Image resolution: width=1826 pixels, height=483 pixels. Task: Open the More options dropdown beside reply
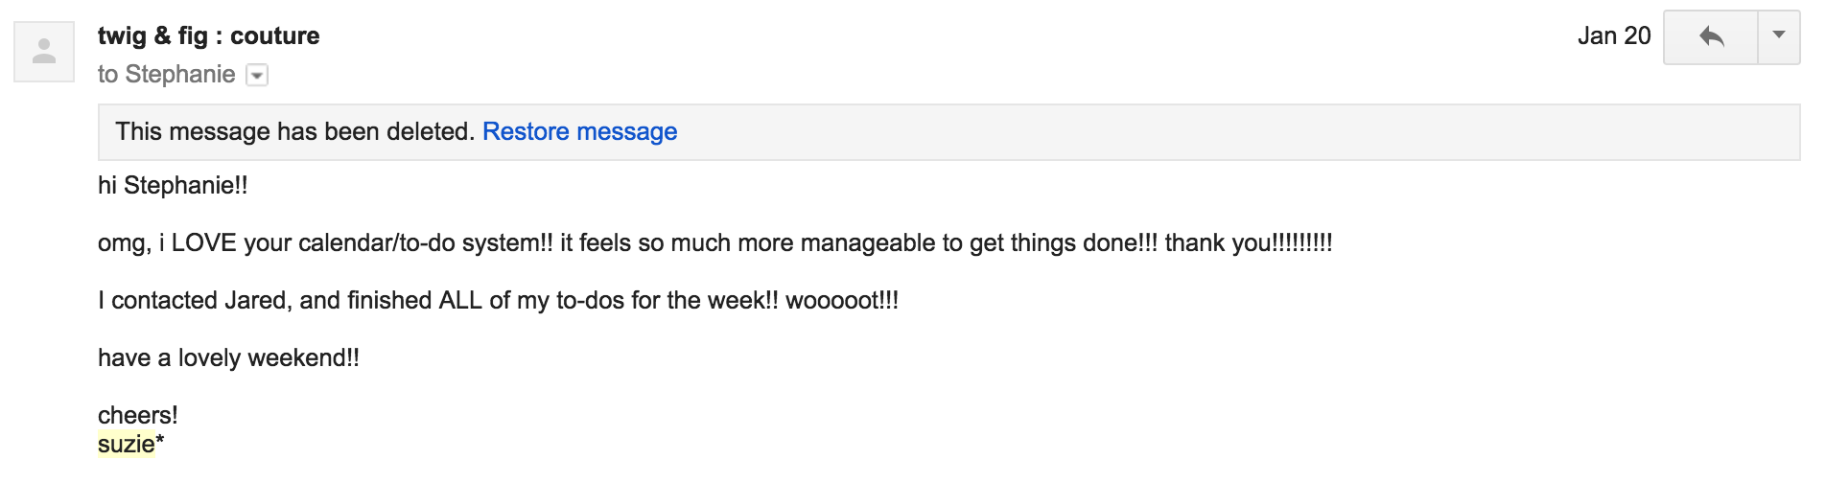pyautogui.click(x=1778, y=37)
